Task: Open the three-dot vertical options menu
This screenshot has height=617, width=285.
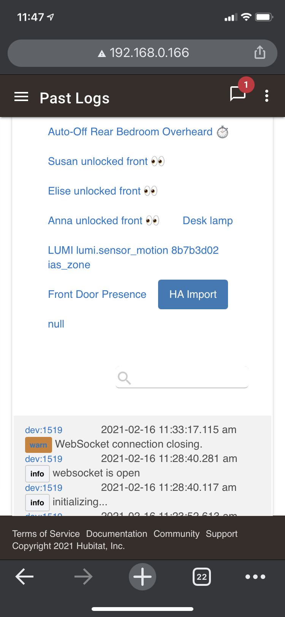Action: pyautogui.click(x=267, y=96)
